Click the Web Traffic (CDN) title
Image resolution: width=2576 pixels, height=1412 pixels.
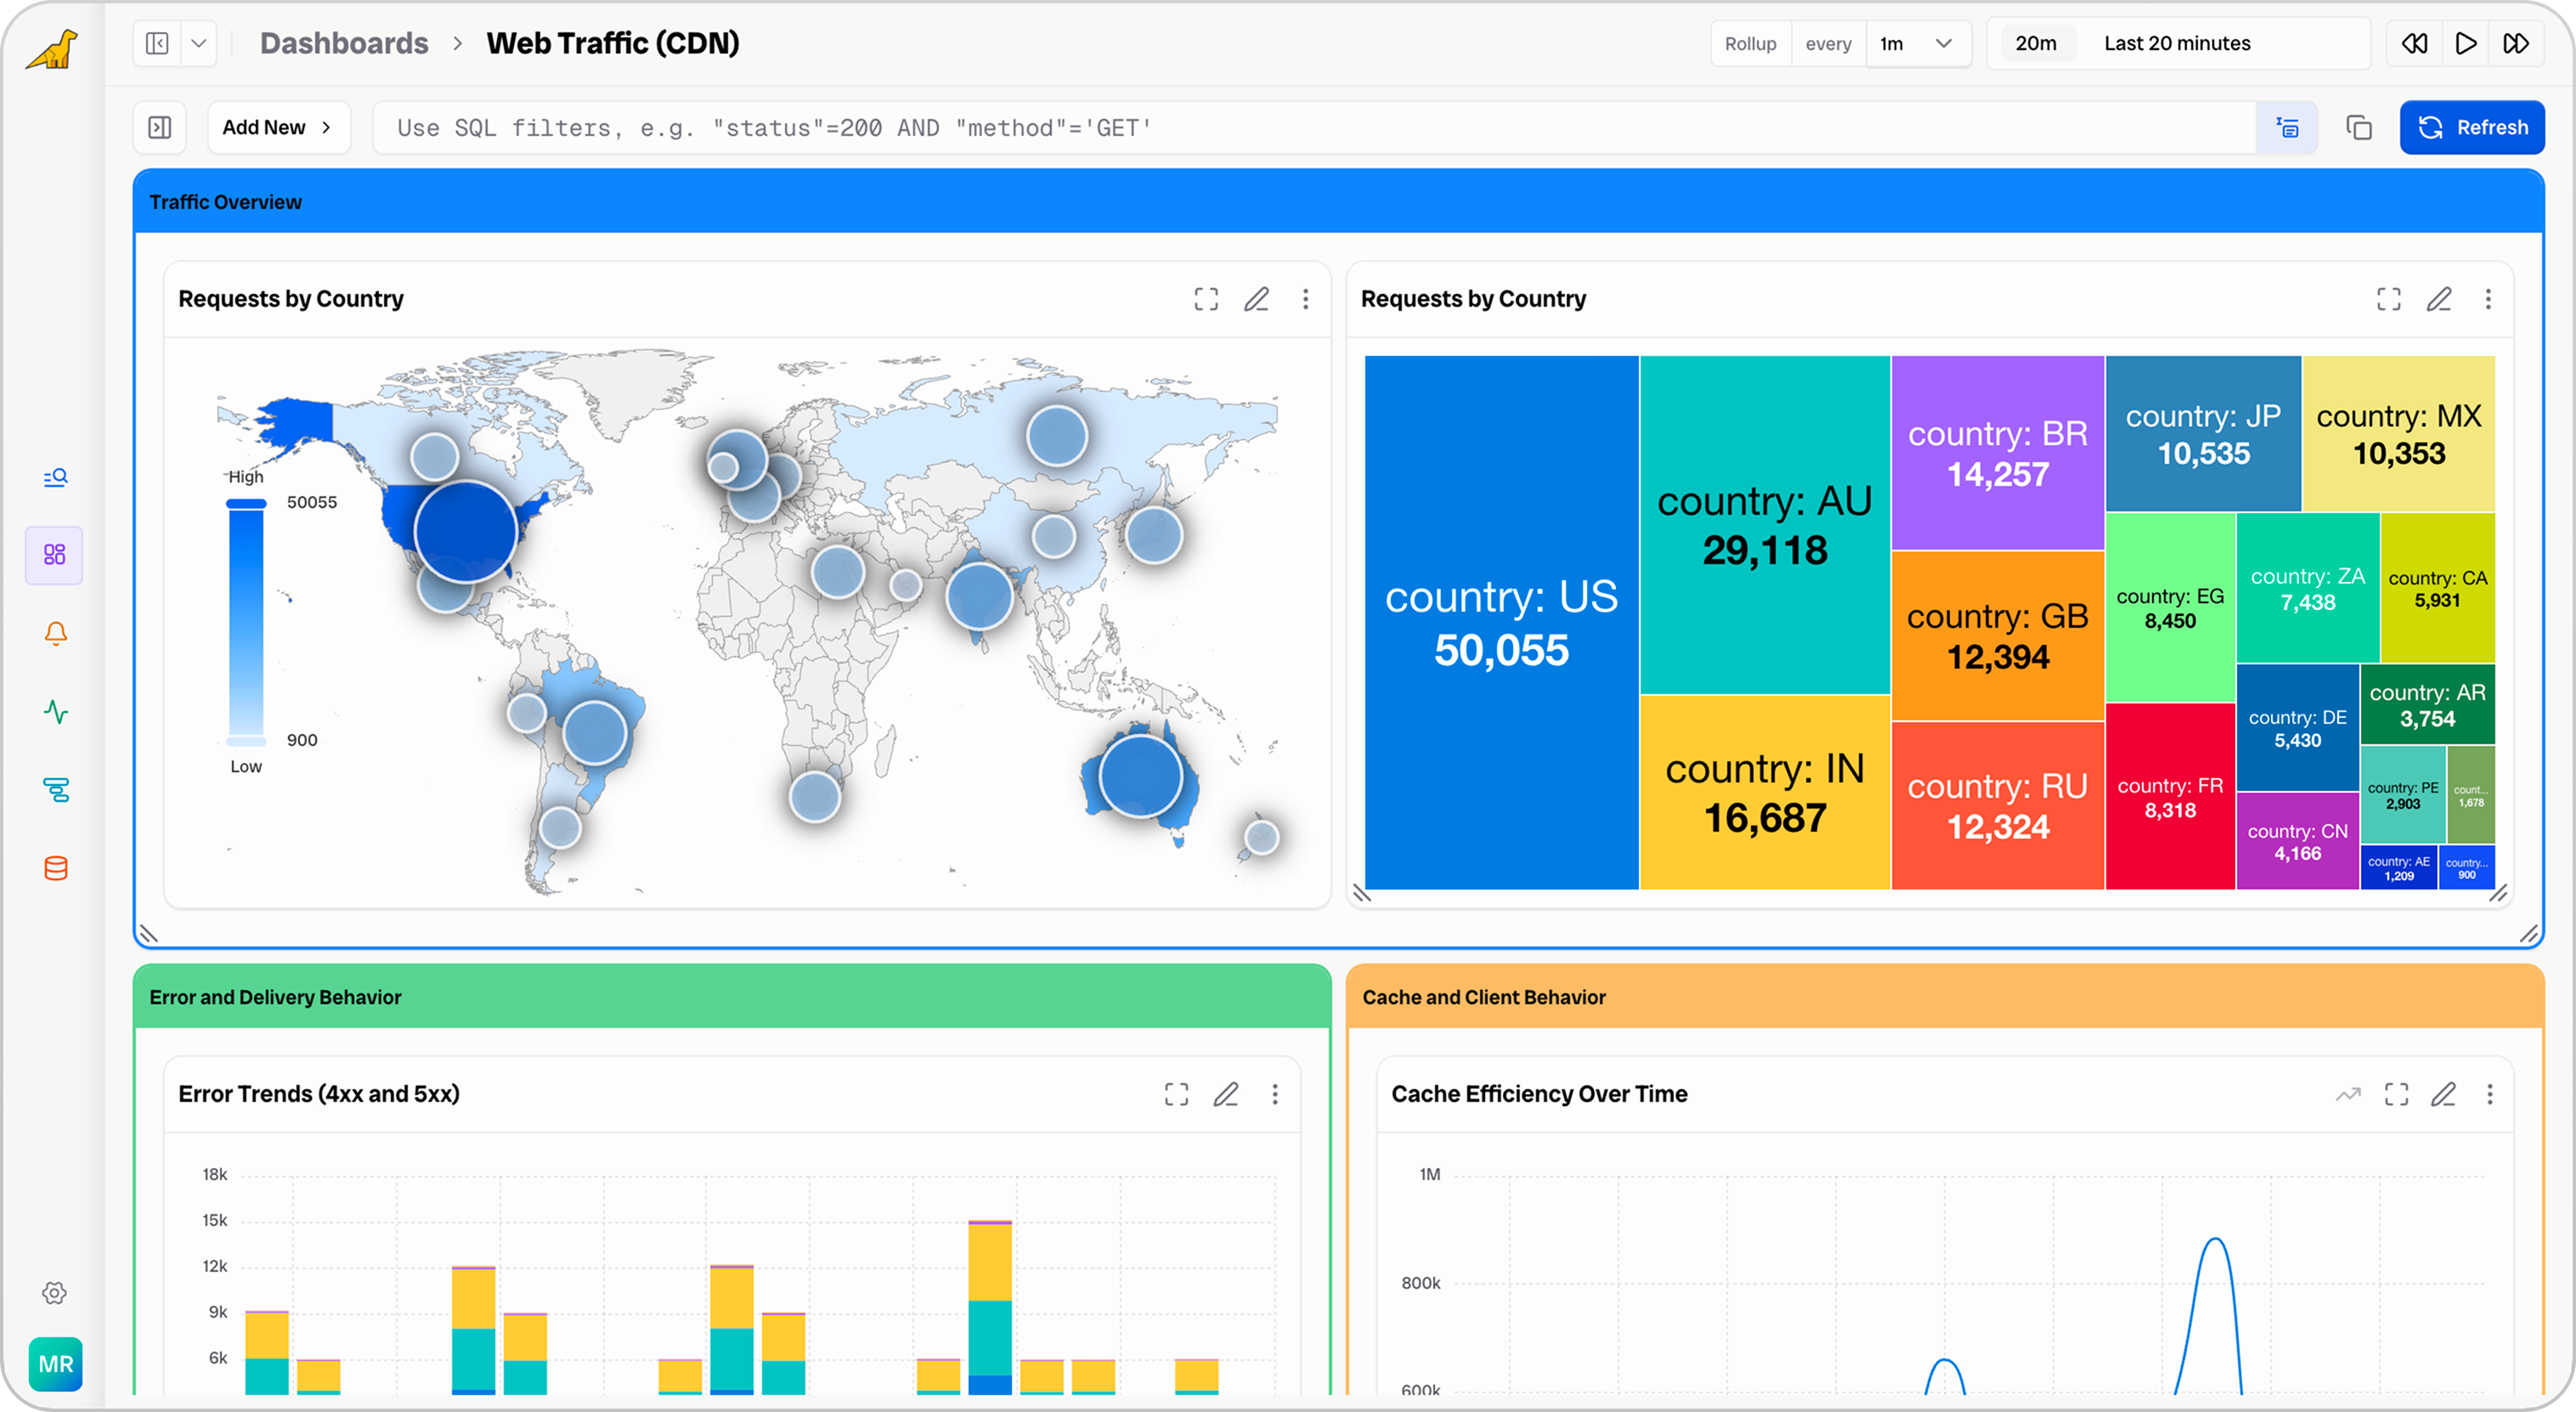pyautogui.click(x=613, y=43)
